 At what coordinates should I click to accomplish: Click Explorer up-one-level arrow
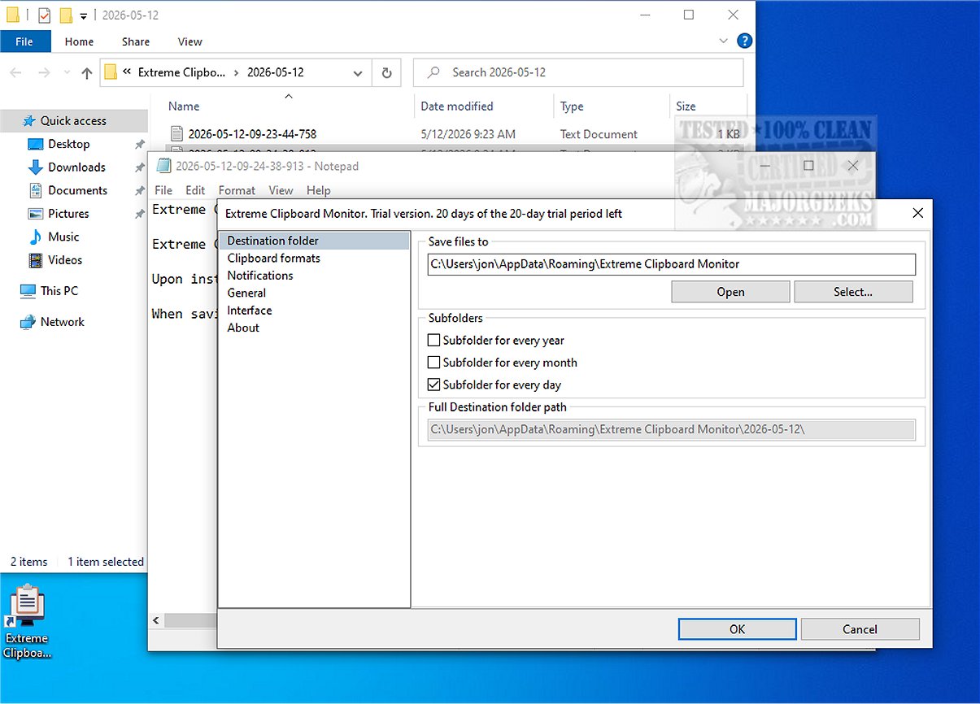click(87, 72)
